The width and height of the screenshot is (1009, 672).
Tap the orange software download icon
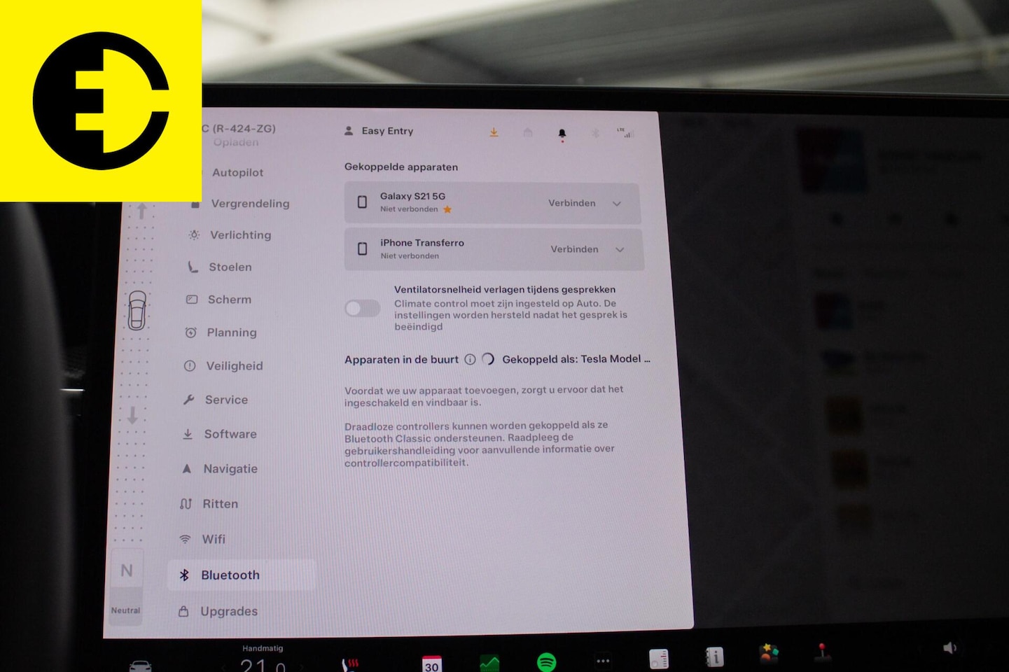tap(494, 132)
